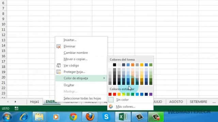The height and width of the screenshot is (122, 218).
Task: Click the Ver código icon
Action: [x=59, y=65]
